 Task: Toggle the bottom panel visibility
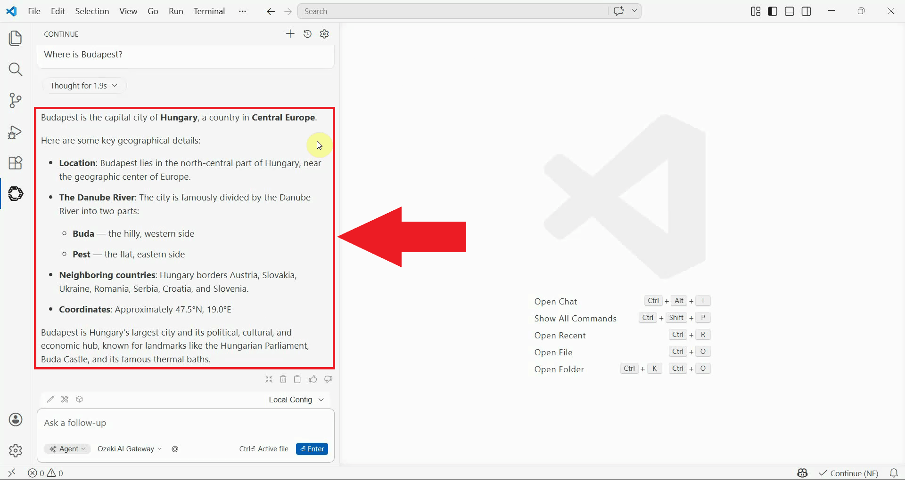(790, 11)
